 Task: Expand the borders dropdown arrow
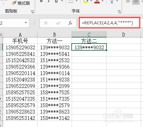(x=76, y=1)
